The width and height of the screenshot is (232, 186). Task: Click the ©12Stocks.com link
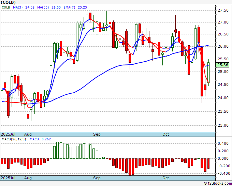(x=218, y=184)
